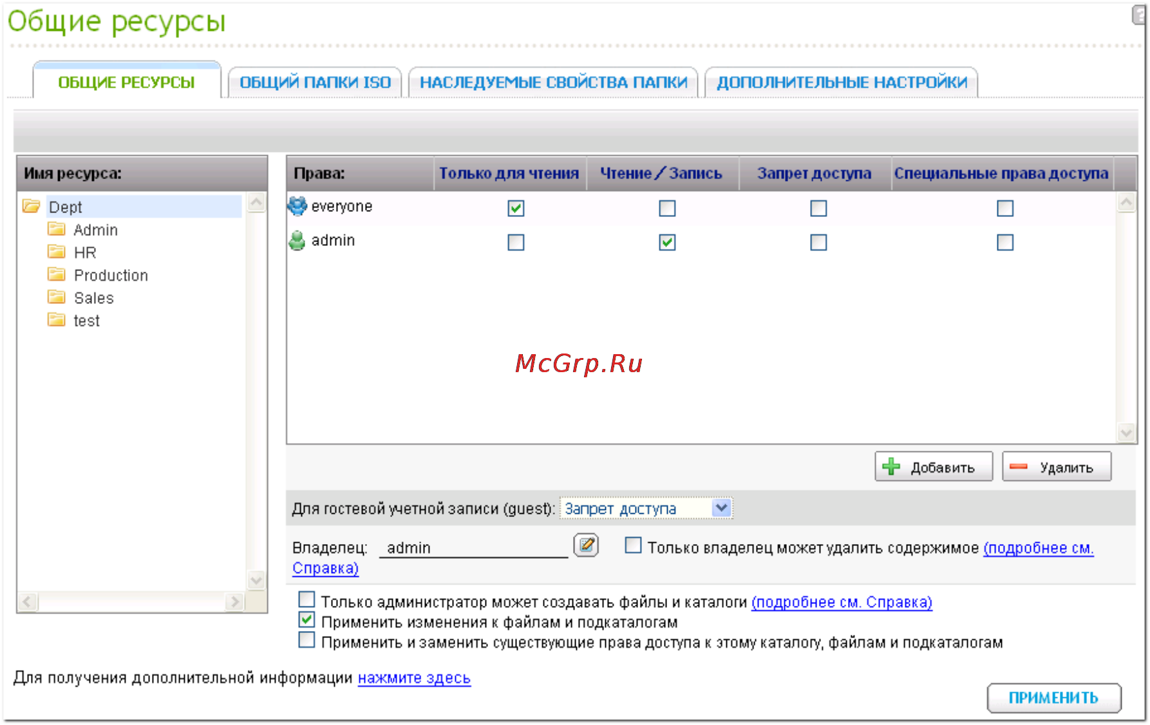1150x725 pixels.
Task: Click Только для чтения column header
Action: coord(509,173)
